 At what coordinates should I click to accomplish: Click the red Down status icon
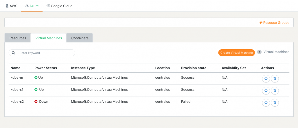[x=36, y=102]
